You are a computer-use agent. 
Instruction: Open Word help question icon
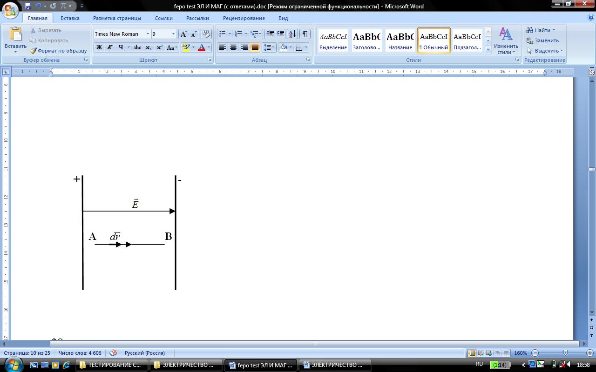point(590,18)
